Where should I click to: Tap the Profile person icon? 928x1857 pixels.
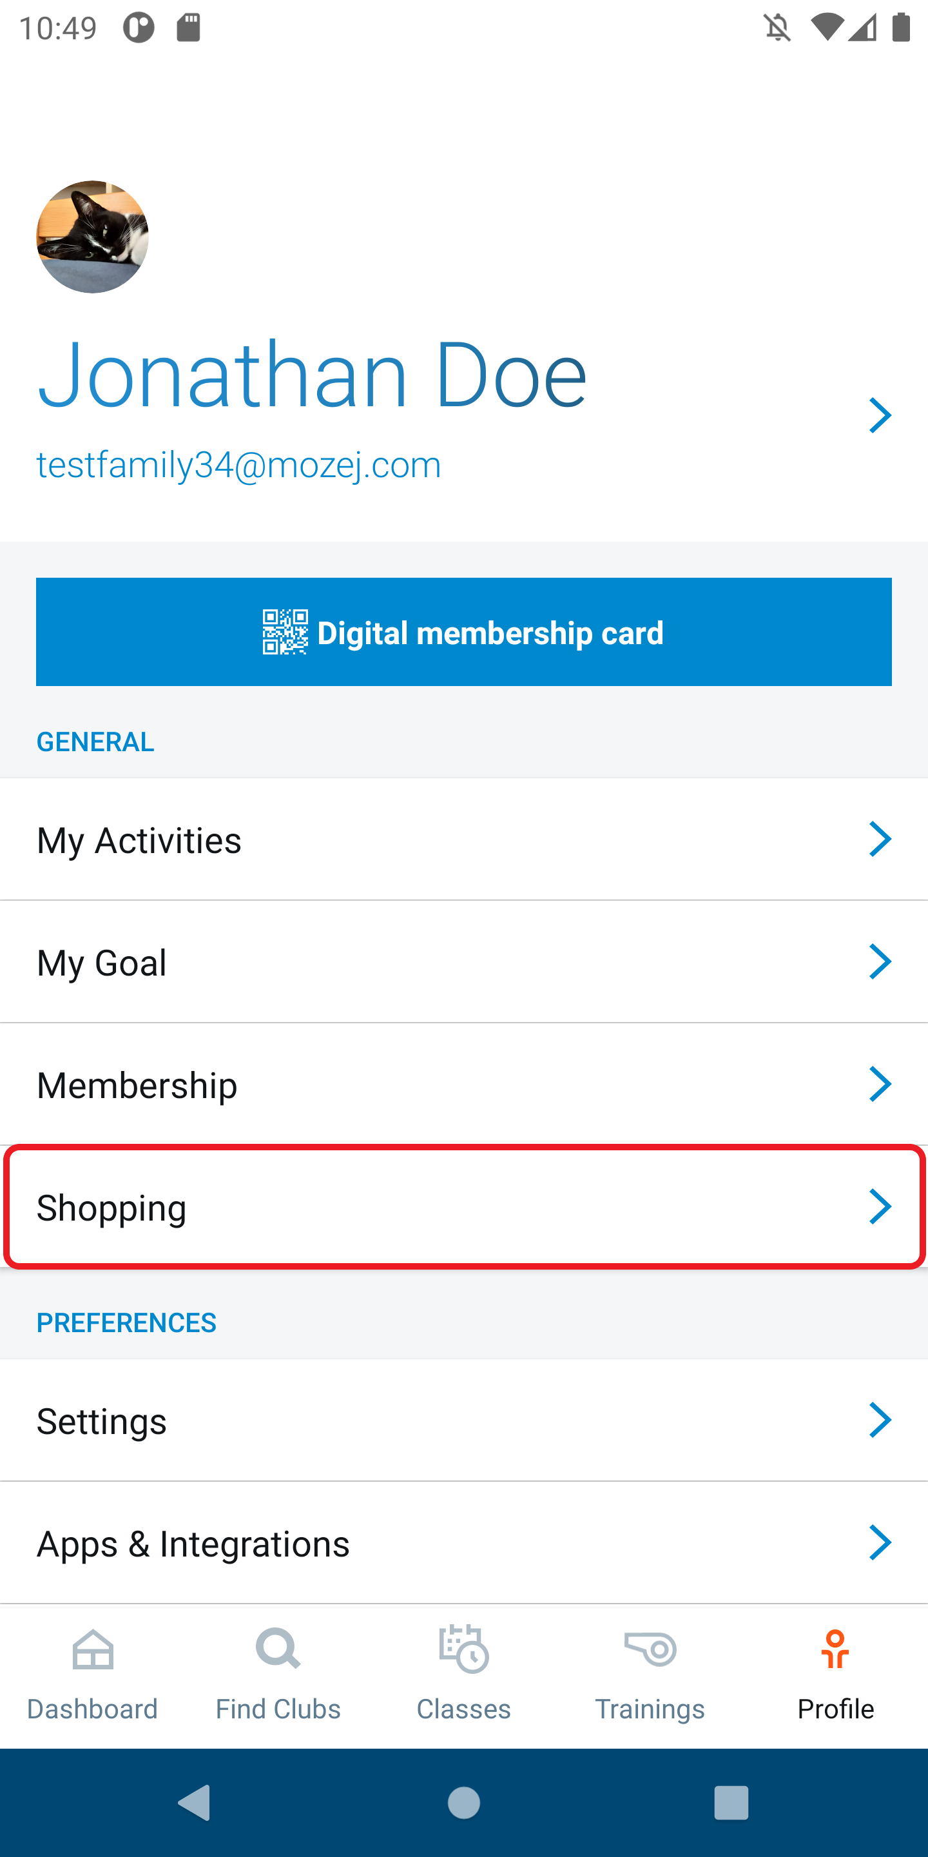835,1649
